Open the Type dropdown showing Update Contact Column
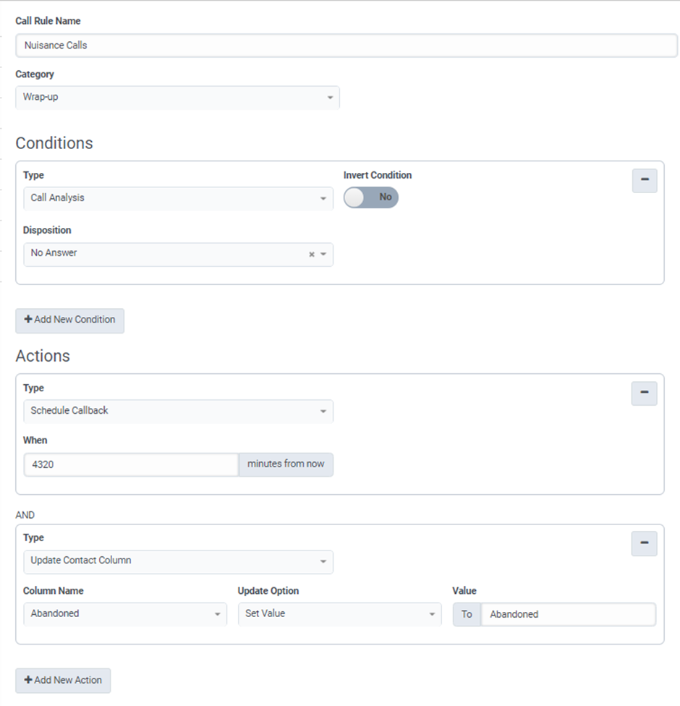The image size is (680, 706). coord(178,561)
